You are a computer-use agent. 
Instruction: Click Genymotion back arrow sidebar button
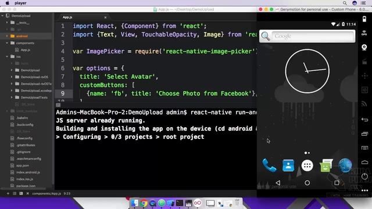(x=364, y=120)
